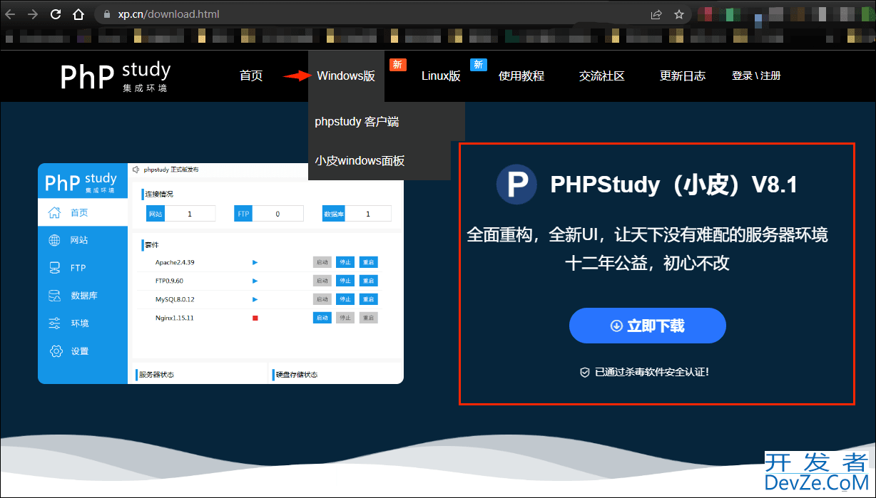This screenshot has height=498, width=876.
Task: Open the Linux版 menu
Action: 441,76
